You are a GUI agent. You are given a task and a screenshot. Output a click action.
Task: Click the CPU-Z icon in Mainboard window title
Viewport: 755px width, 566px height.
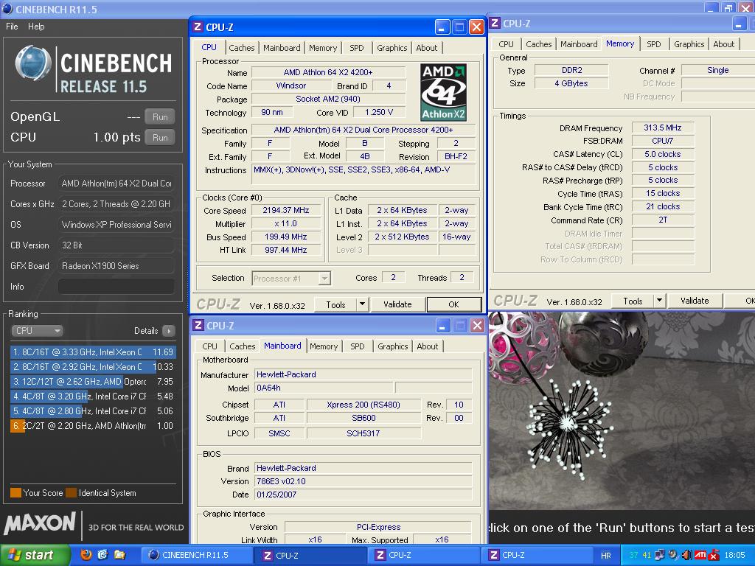click(198, 325)
